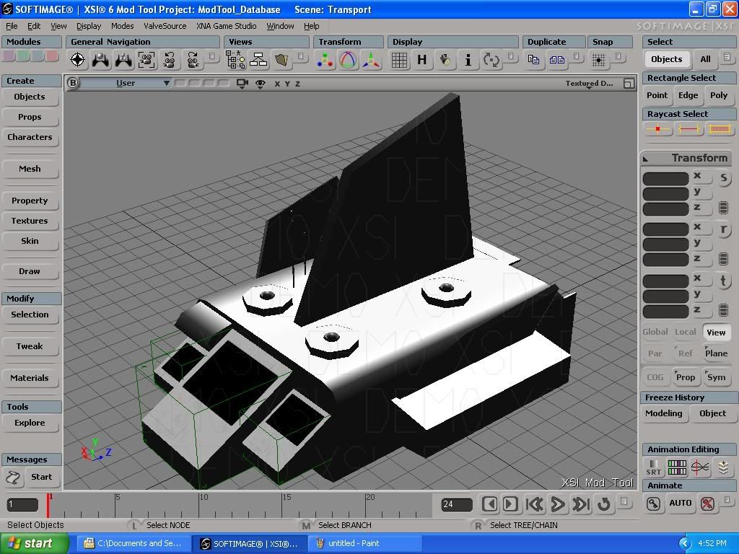Screen dimensions: 739x554
Task: Click the Characters button
Action: [30, 137]
